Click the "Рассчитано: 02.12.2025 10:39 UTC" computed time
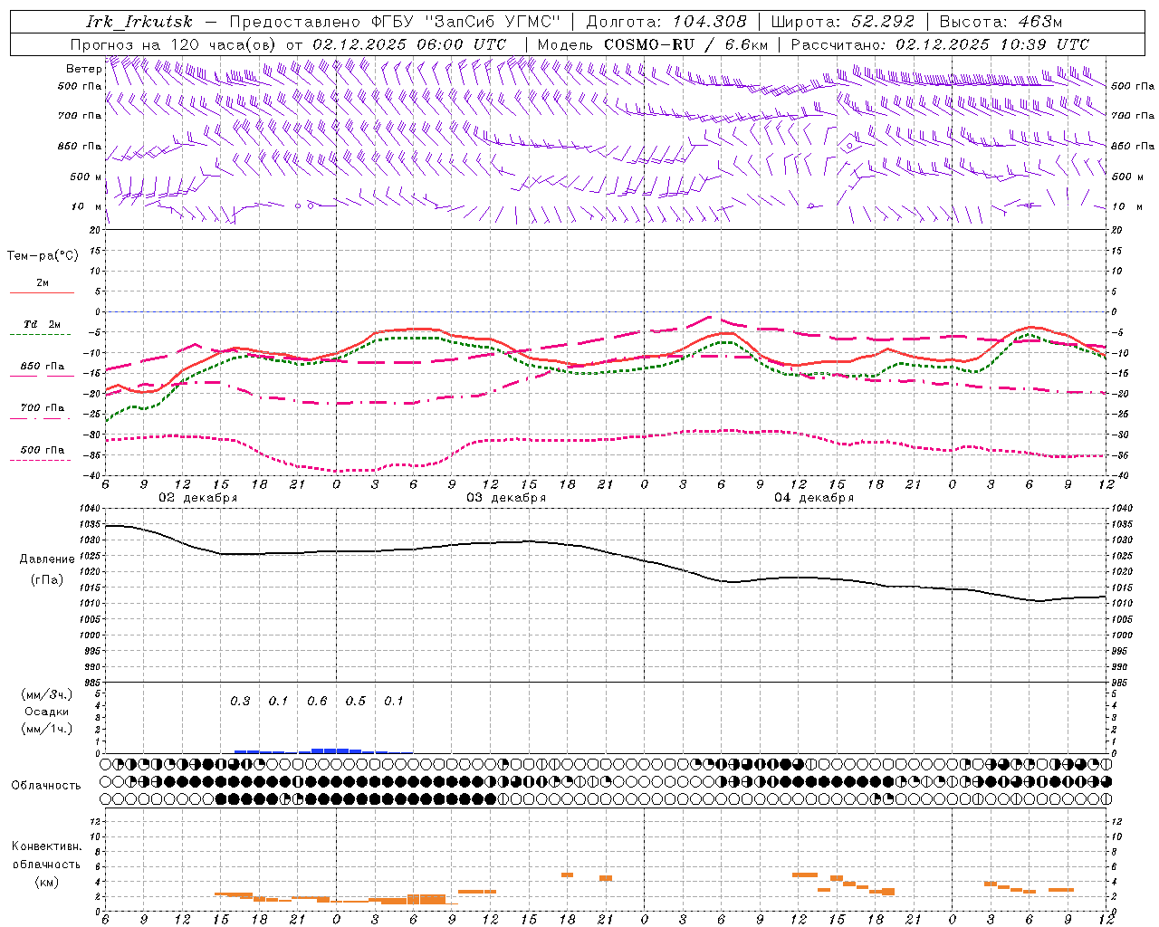The image size is (1159, 927). pos(940,44)
